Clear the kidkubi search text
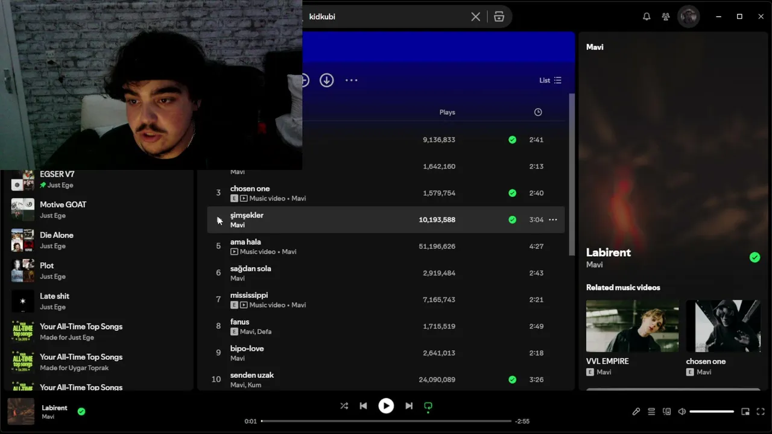Viewport: 772px width, 434px height. click(x=476, y=17)
